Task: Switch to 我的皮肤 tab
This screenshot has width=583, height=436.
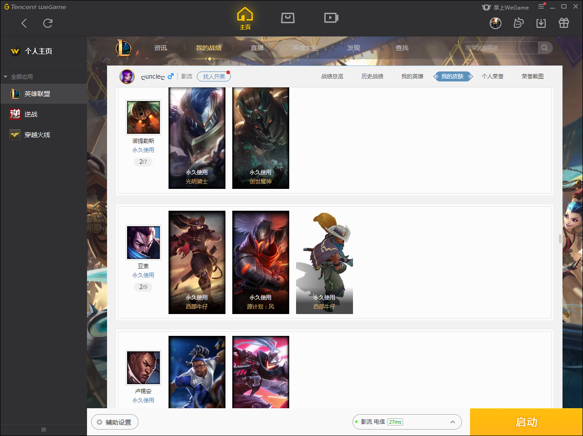Action: point(453,76)
